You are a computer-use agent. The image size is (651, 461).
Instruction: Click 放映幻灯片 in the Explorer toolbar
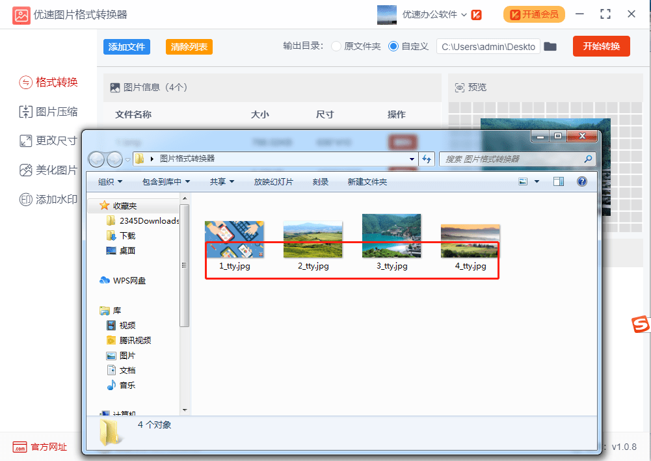point(274,182)
